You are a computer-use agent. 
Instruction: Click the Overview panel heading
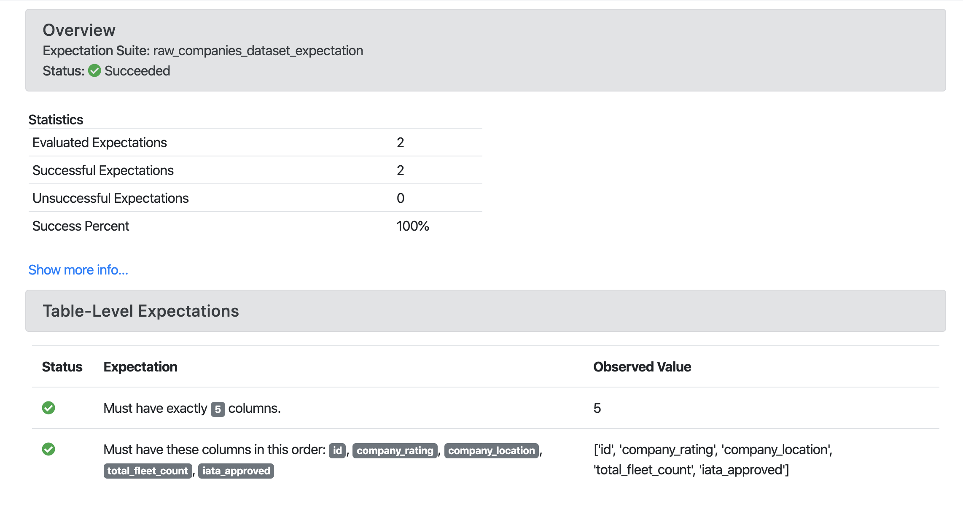click(79, 30)
